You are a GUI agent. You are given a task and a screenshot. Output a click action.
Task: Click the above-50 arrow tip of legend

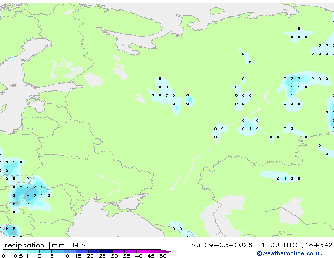tap(167, 251)
